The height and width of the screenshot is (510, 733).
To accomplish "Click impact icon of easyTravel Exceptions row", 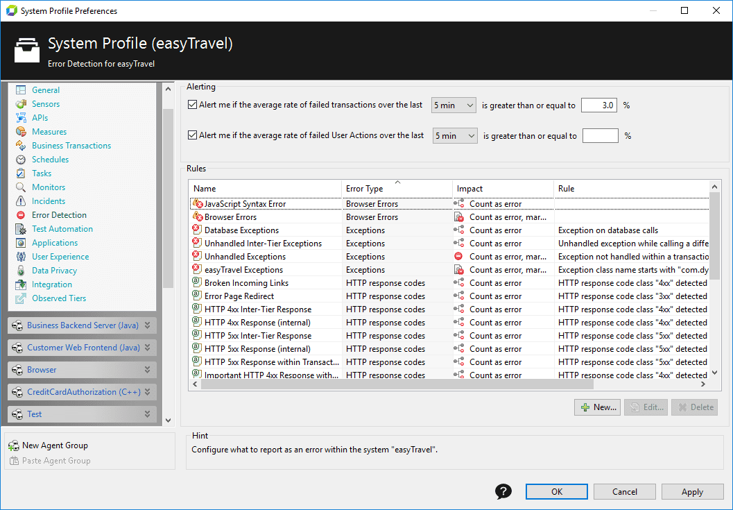I will coord(458,269).
